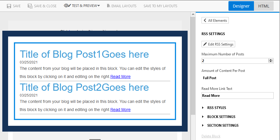Click the RSS SETTINGS heading
280x140 pixels.
(213, 34)
